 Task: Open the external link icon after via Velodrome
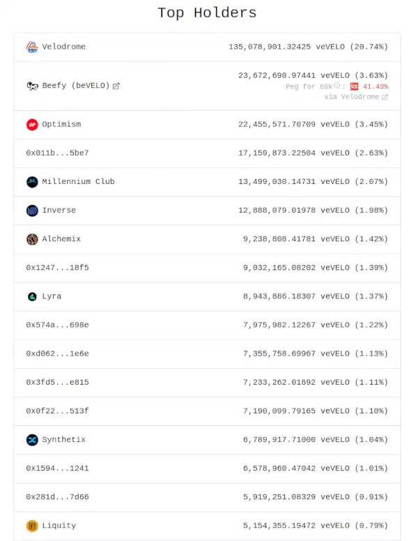[x=385, y=98]
